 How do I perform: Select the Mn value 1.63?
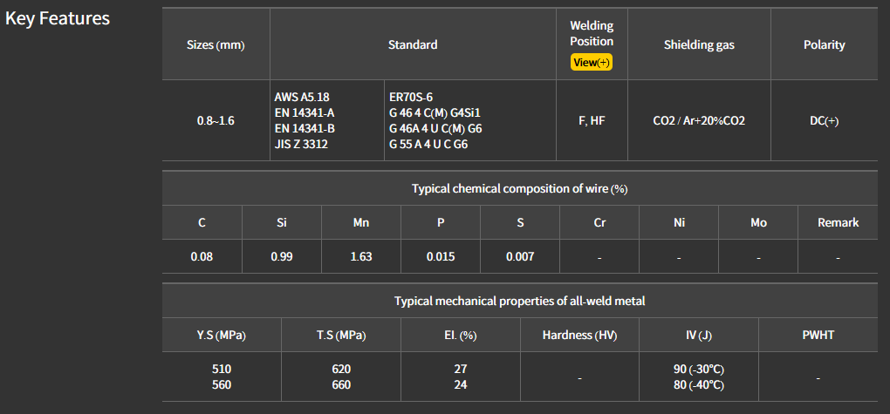pos(360,256)
